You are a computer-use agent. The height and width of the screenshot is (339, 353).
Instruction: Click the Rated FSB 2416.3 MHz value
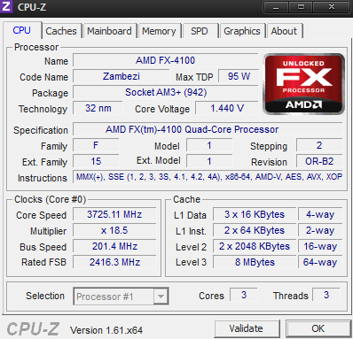(114, 262)
